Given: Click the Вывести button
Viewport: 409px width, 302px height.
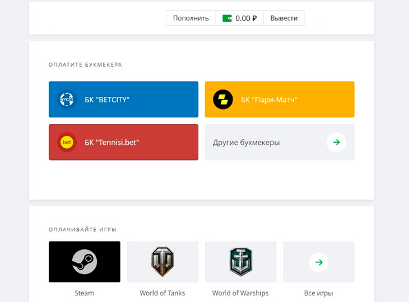Looking at the screenshot, I should pos(284,18).
